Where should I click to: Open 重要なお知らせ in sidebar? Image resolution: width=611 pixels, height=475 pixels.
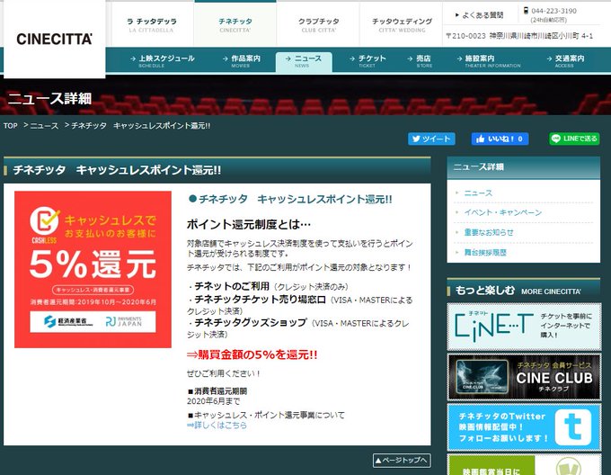coord(489,232)
